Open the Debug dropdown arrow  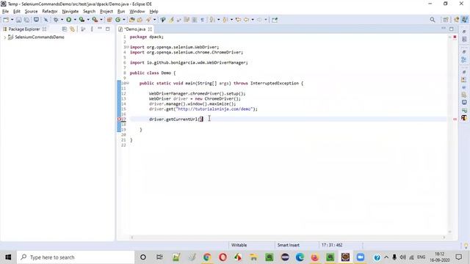point(62,20)
